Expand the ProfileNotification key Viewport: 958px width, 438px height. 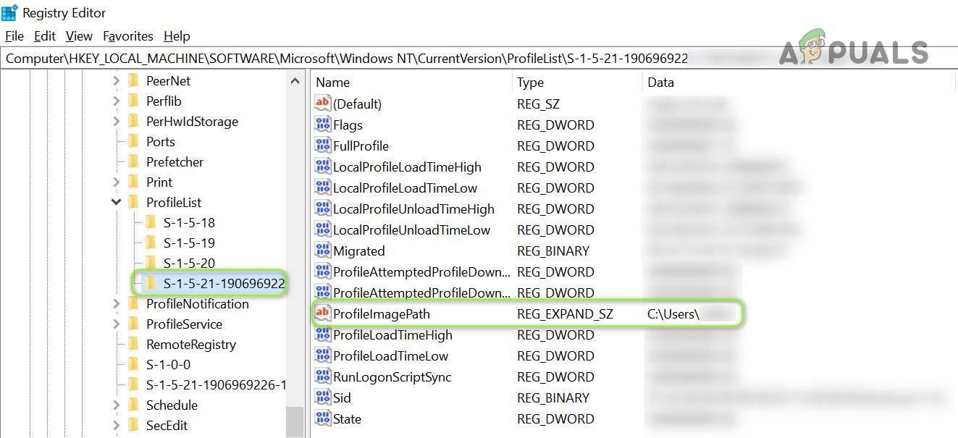116,304
